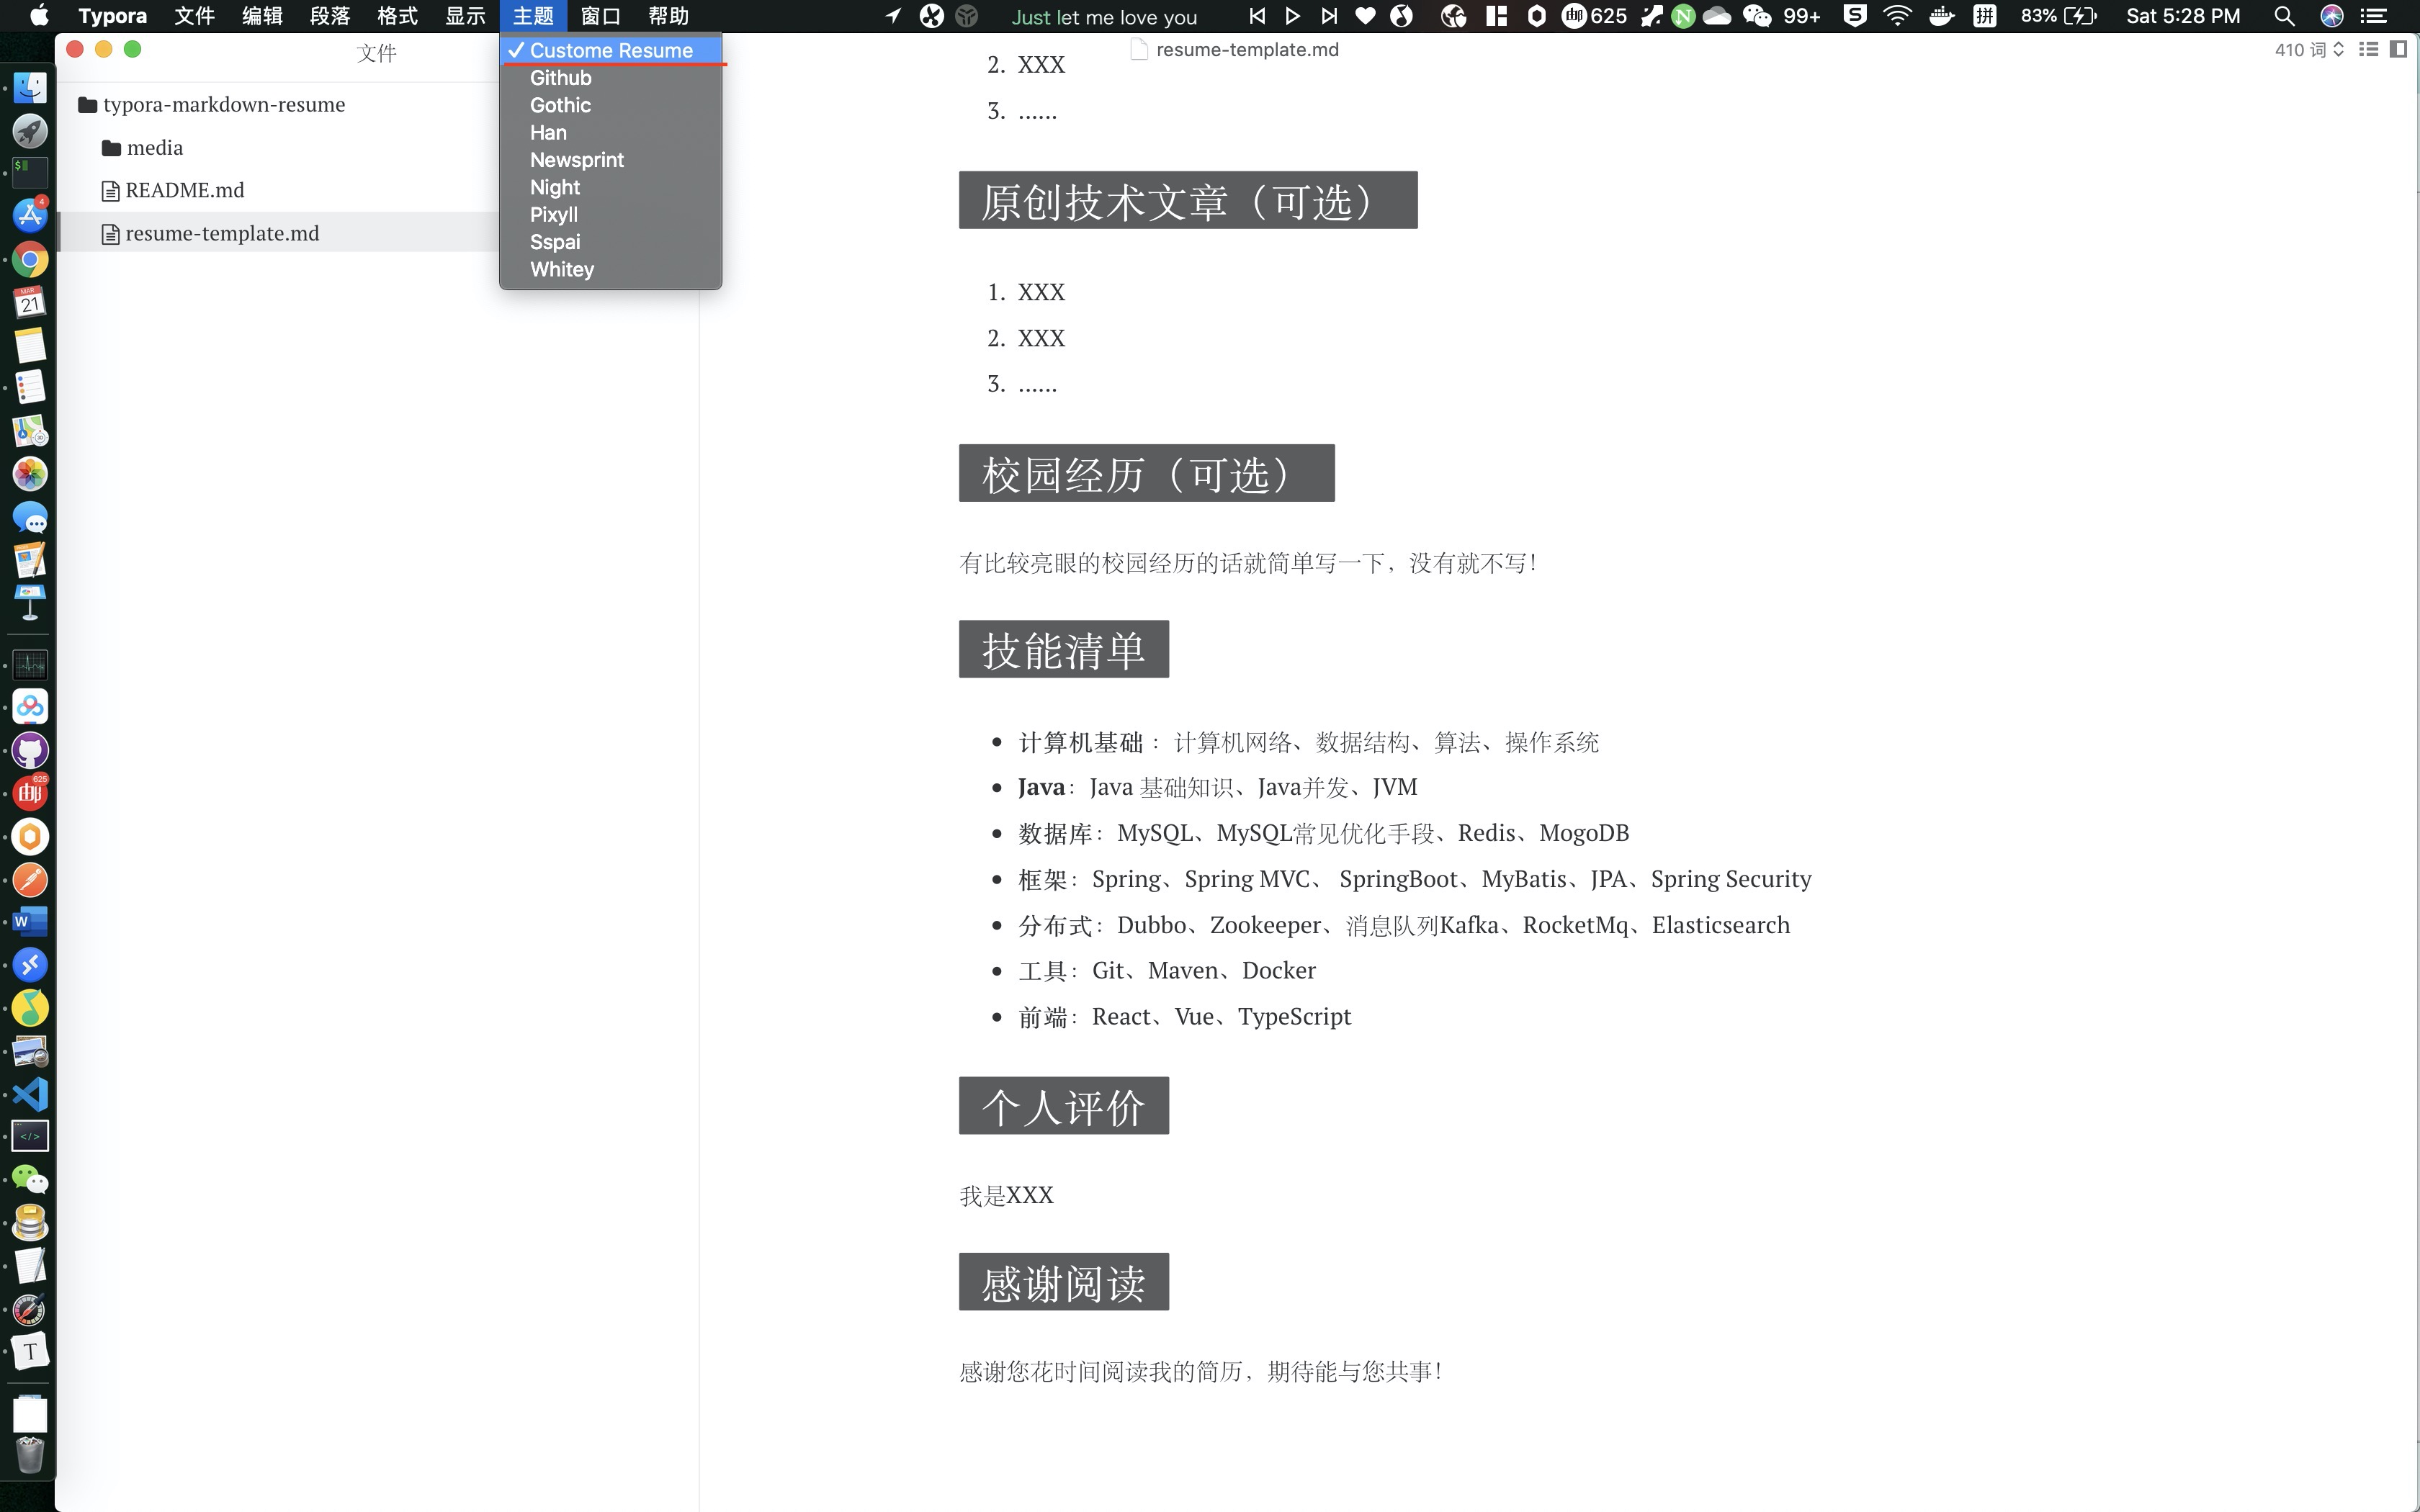Viewport: 2420px width, 1512px height.
Task: Expand the media folder
Action: 154,148
